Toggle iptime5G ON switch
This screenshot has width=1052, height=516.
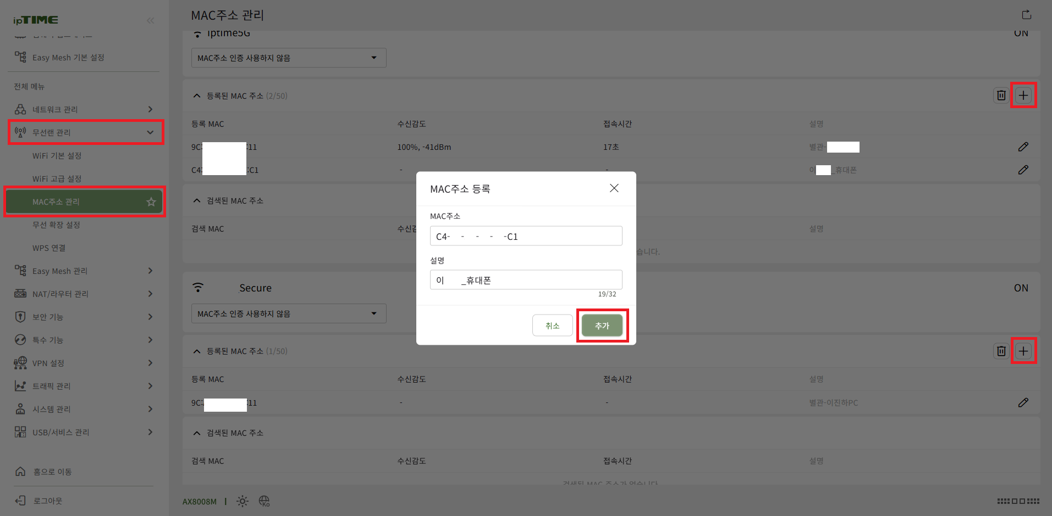coord(1021,33)
